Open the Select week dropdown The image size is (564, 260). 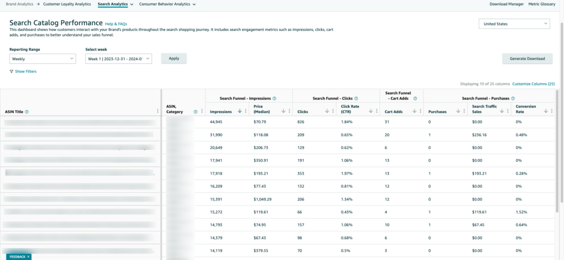coord(119,59)
